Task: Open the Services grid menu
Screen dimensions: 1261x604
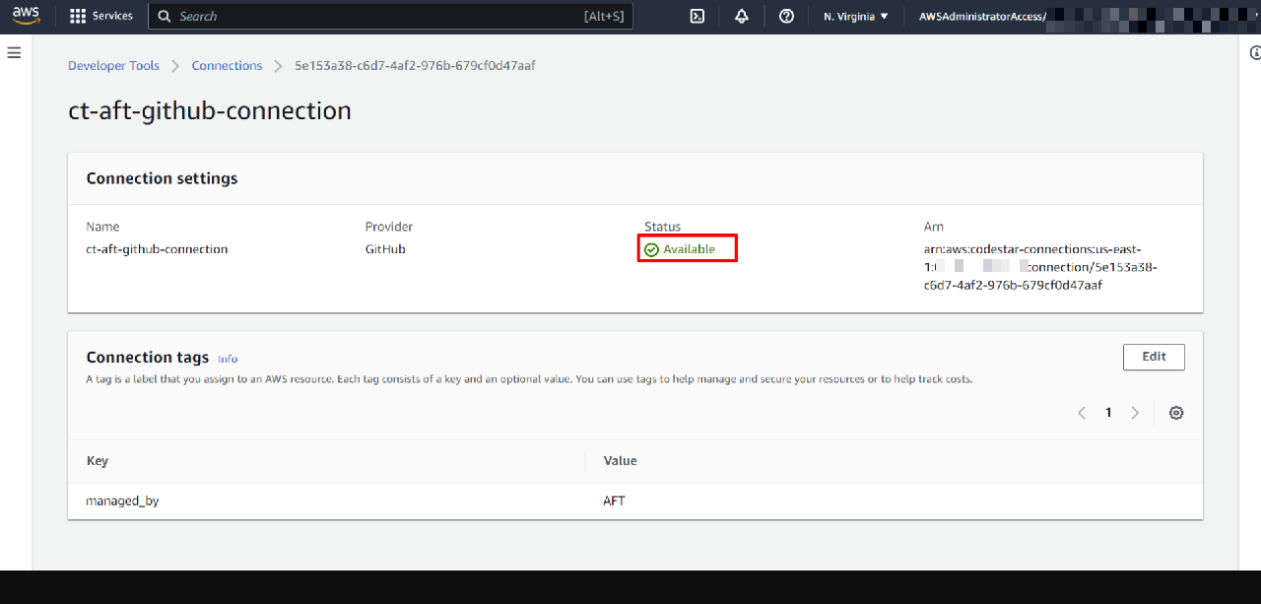Action: coord(101,16)
